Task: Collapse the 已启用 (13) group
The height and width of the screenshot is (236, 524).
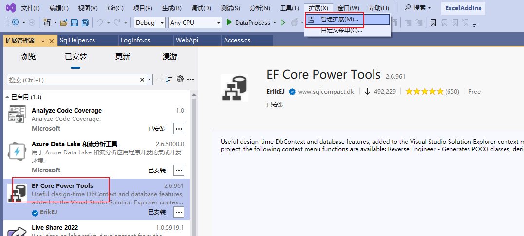Action: 7,97
